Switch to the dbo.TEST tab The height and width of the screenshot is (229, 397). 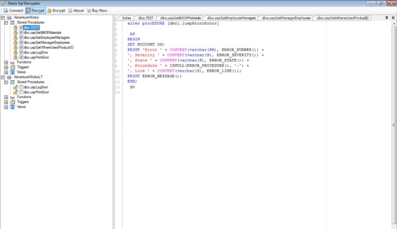point(146,18)
